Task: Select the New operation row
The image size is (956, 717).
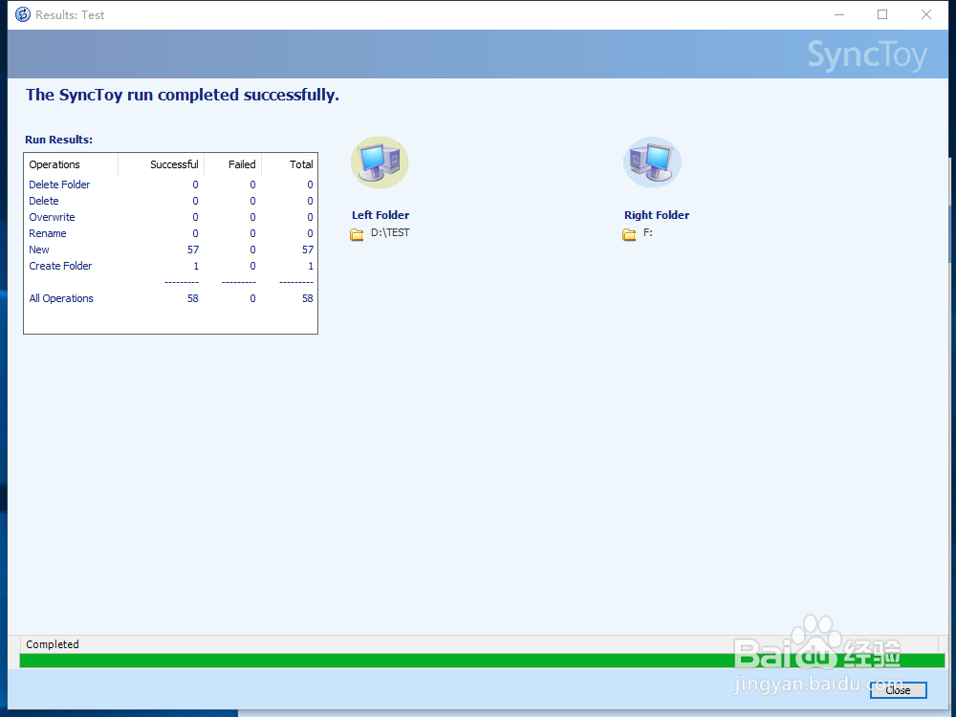Action: pyautogui.click(x=171, y=250)
